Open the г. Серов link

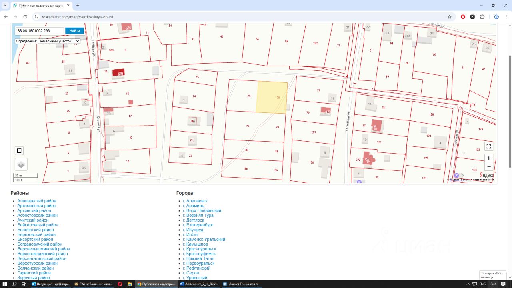pyautogui.click(x=191, y=273)
